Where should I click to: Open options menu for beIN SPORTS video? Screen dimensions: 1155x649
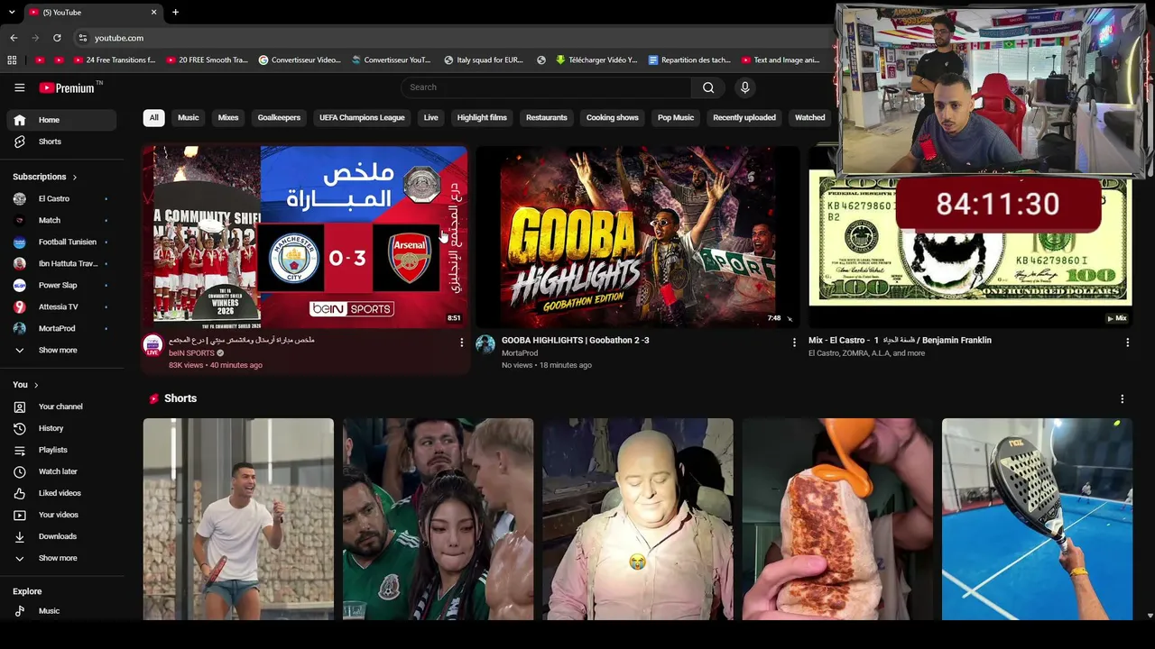(461, 343)
